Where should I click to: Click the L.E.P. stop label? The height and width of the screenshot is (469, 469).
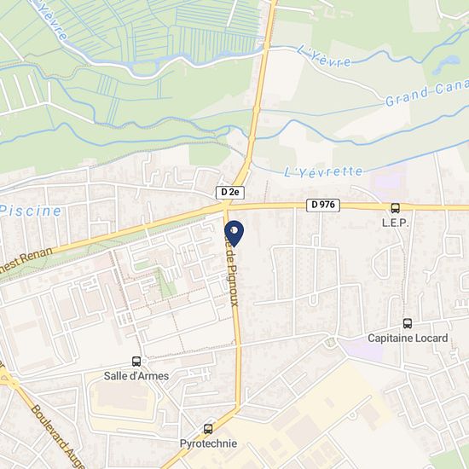[x=396, y=223]
